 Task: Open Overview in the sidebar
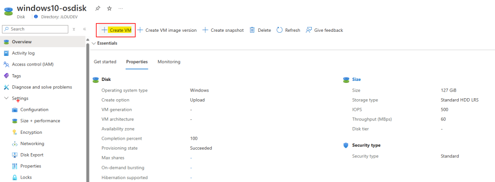click(x=43, y=41)
